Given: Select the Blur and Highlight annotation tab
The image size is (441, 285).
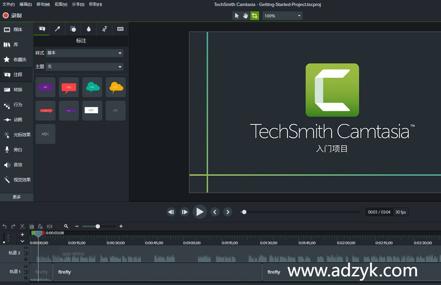Looking at the screenshot, I should click(88, 29).
